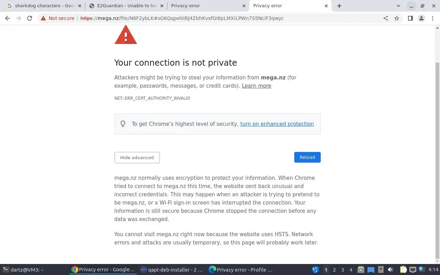The image size is (440, 275).
Task: Open Chrome's three-dot menu
Action: coord(432,18)
